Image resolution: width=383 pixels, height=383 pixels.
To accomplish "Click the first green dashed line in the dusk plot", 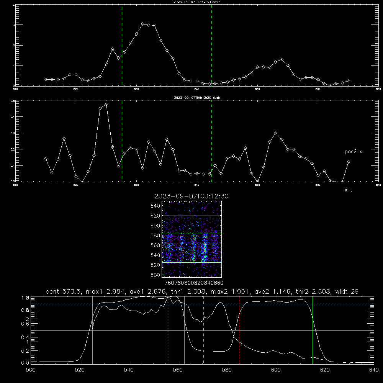I will [122, 141].
